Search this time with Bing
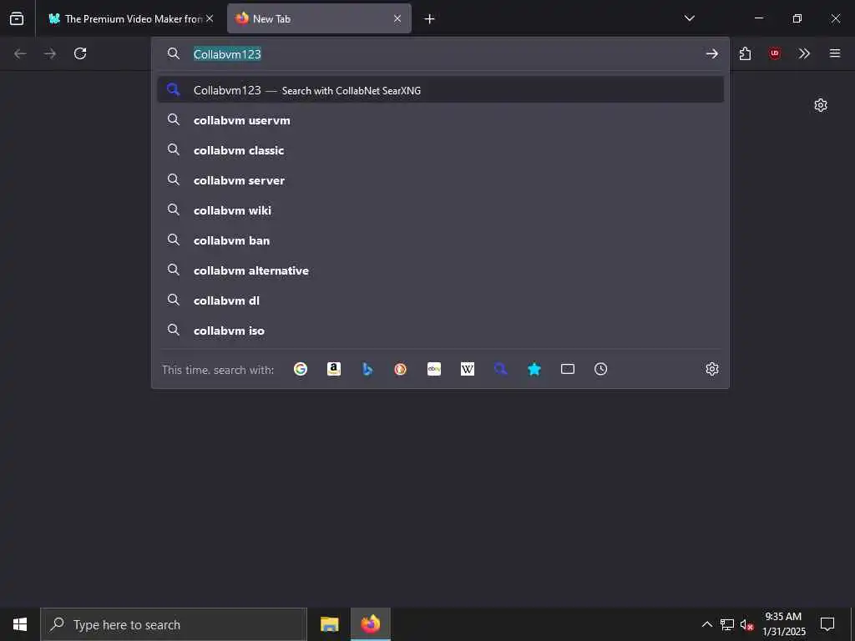Screen dimensions: 855x641 click(x=367, y=369)
